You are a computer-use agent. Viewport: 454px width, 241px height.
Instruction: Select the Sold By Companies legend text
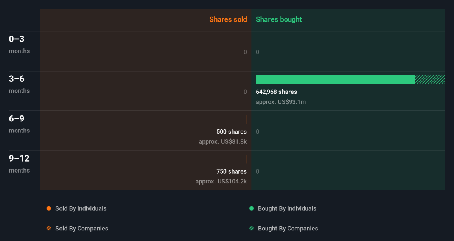[x=81, y=229]
